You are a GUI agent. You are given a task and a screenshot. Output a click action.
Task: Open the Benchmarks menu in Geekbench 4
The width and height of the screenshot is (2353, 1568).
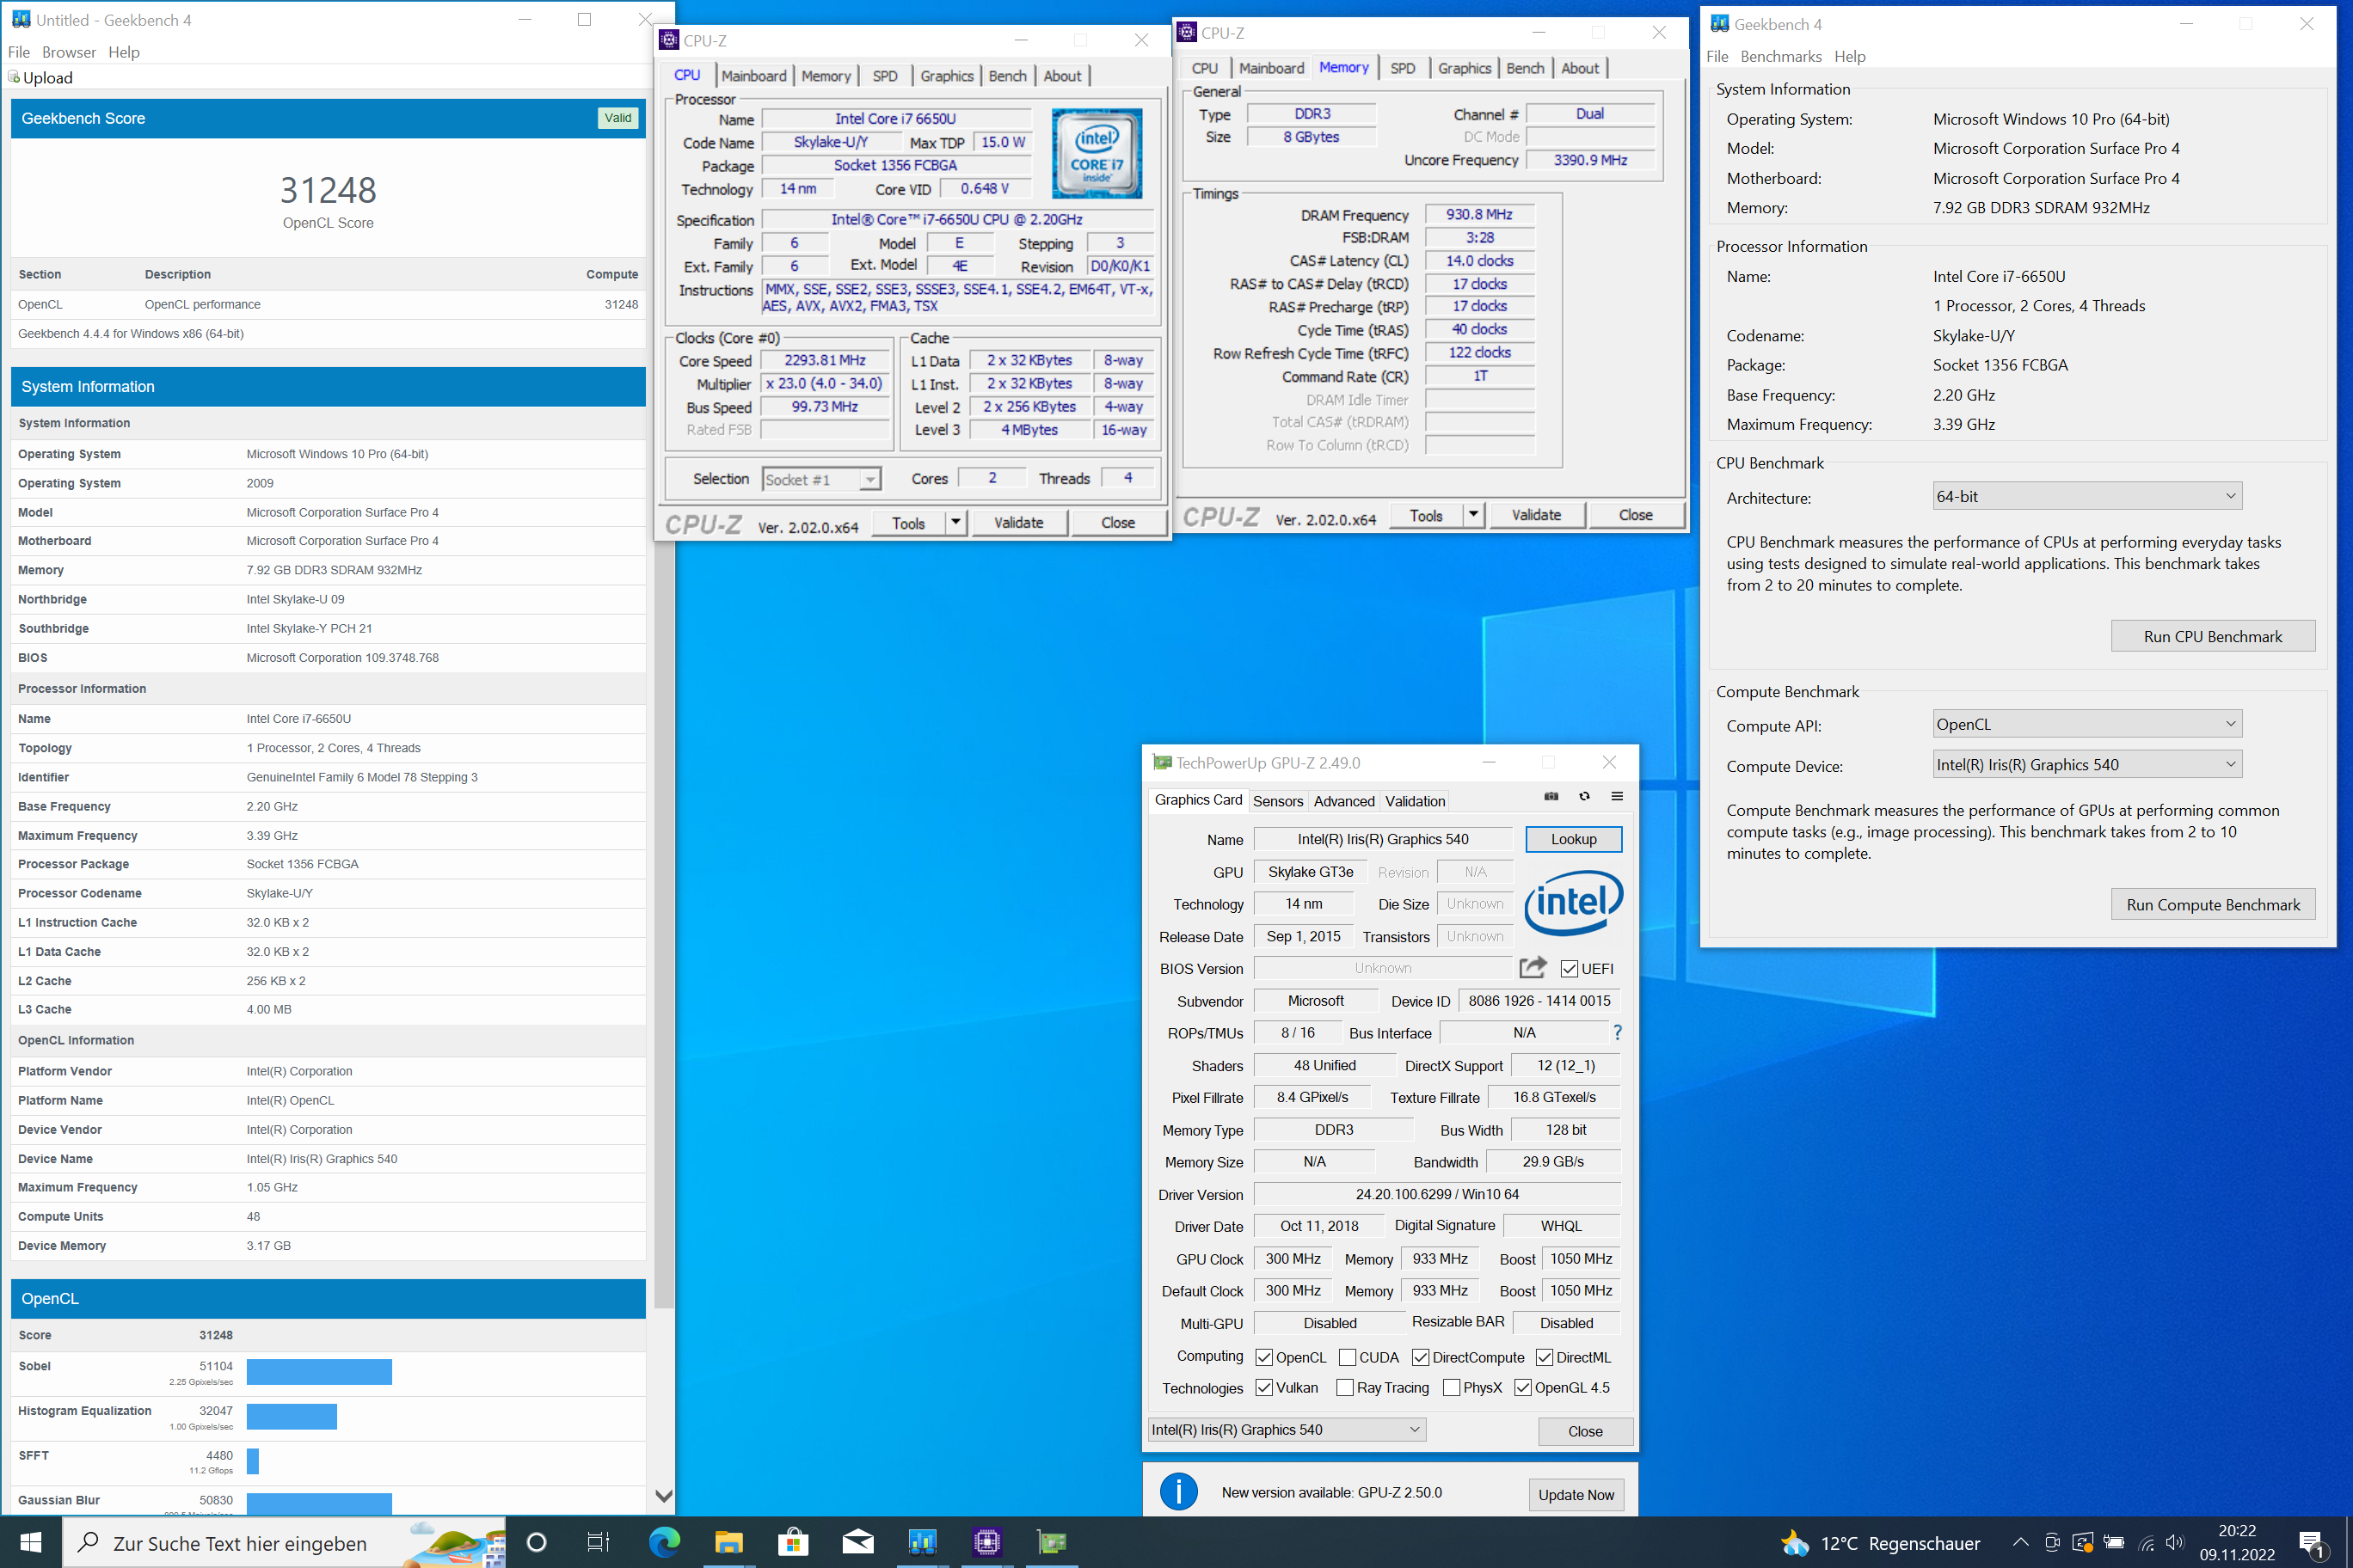coord(1781,56)
